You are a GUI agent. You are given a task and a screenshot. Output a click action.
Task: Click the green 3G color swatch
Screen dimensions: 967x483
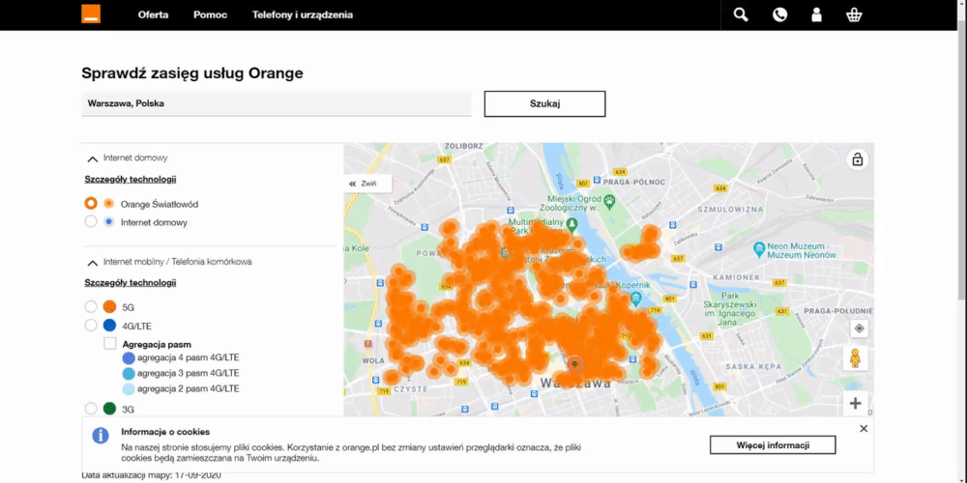(110, 409)
